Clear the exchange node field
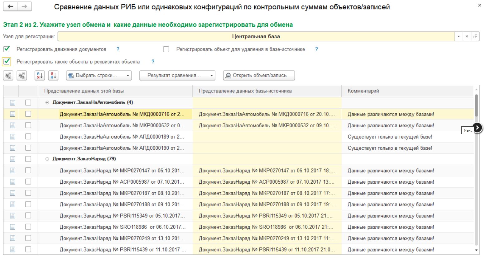 point(467,36)
